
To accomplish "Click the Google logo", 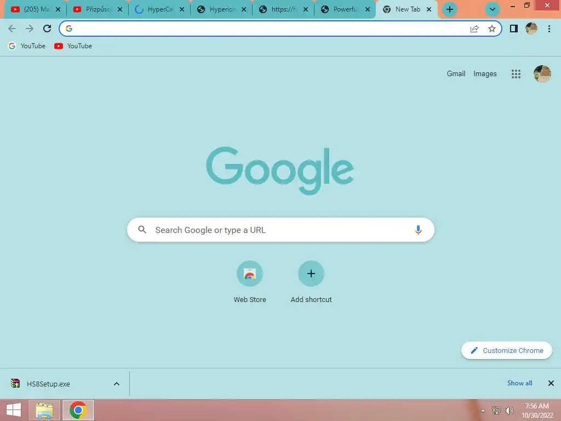I will tap(280, 171).
